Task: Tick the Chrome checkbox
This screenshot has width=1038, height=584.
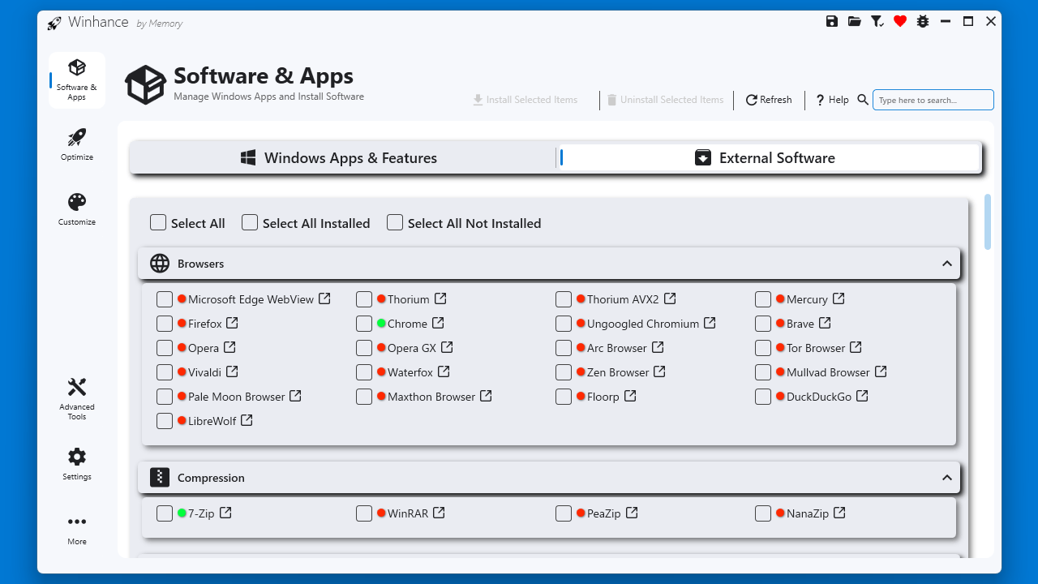Action: [x=364, y=324]
